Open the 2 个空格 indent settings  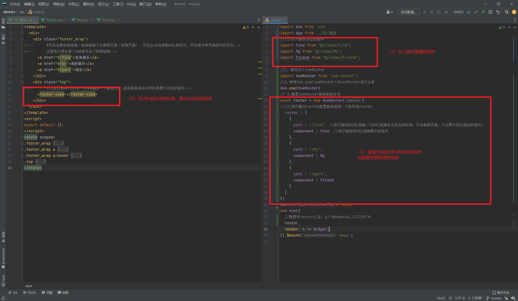475,298
